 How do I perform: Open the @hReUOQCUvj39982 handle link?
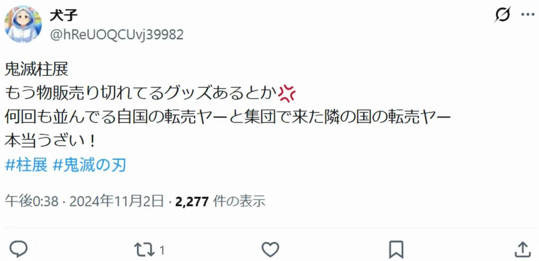pos(116,35)
